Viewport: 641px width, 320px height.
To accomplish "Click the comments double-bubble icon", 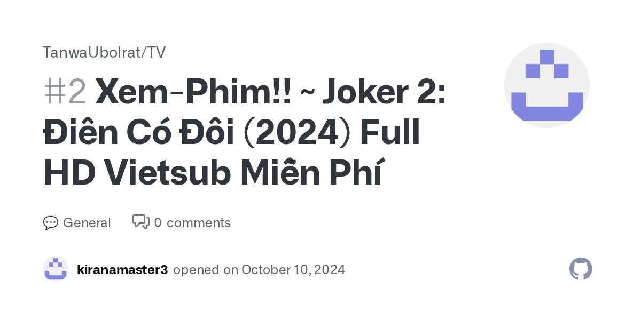I will pyautogui.click(x=140, y=222).
